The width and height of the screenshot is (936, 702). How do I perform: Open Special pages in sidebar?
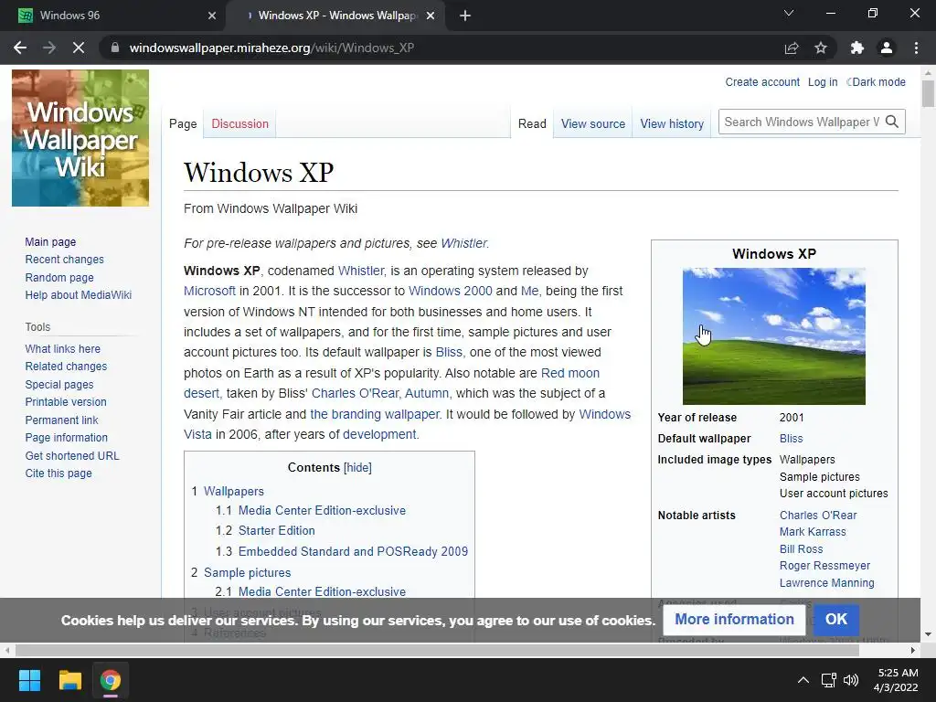[x=59, y=385]
